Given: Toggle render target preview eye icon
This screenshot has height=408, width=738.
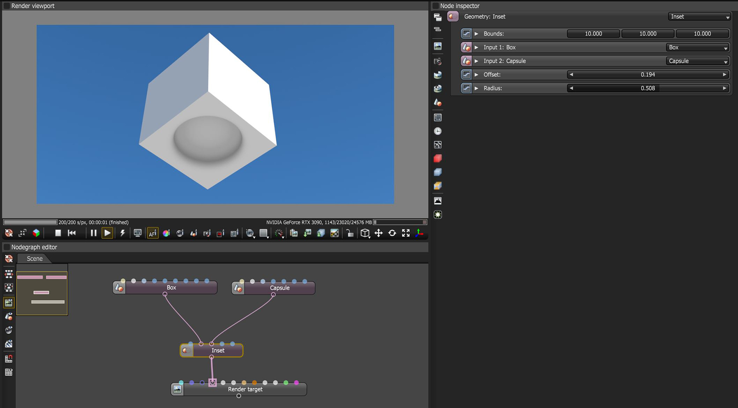Looking at the screenshot, I should pyautogui.click(x=9, y=303).
